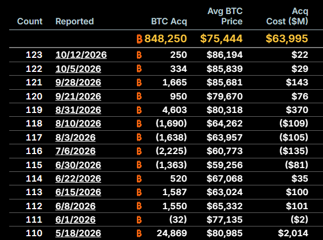Select the $79,670 average price cell
The image size is (323, 240).
coord(225,96)
